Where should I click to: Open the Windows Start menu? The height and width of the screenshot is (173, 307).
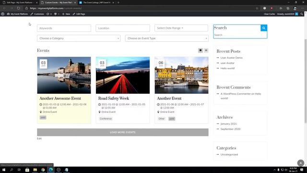(x=4, y=170)
